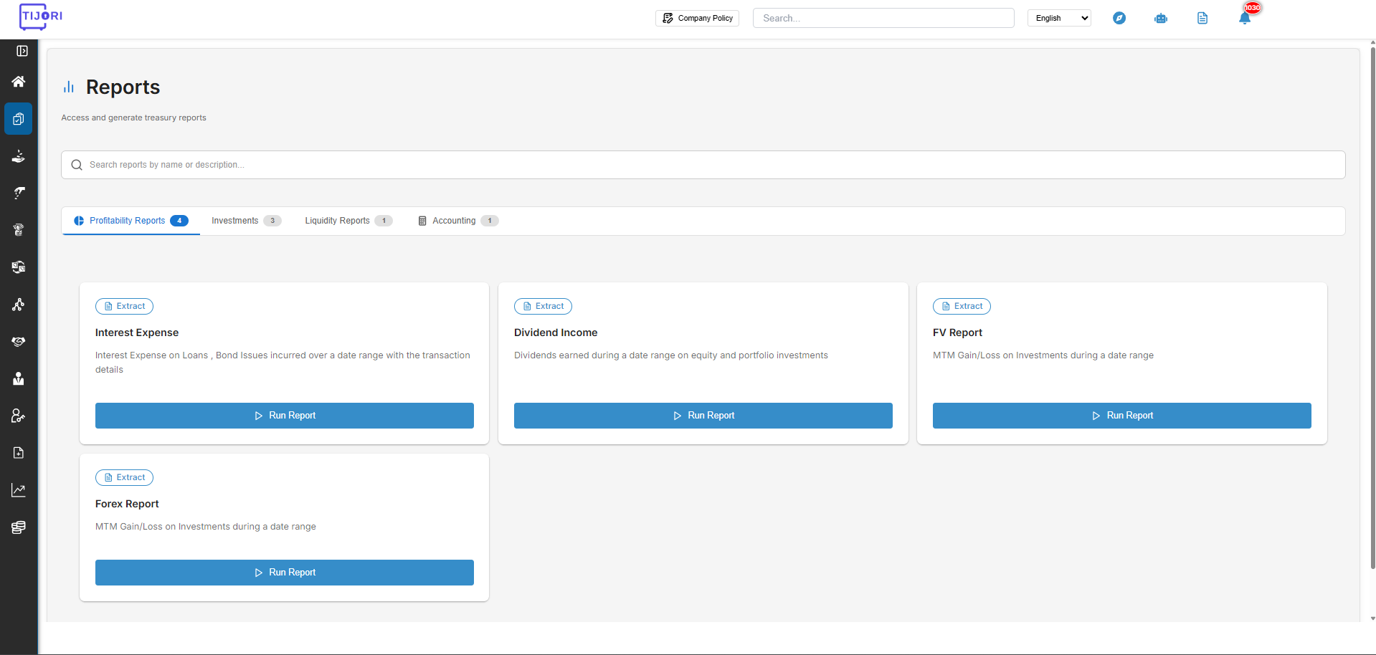Run the Forex Report

tap(285, 573)
